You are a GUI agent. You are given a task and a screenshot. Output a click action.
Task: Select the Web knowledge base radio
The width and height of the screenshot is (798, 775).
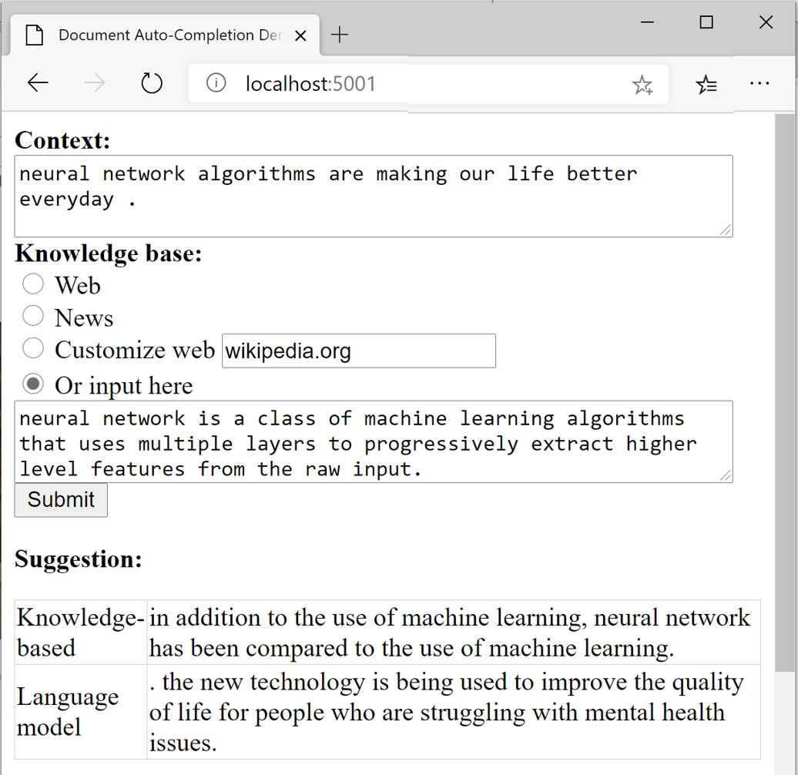tap(33, 284)
